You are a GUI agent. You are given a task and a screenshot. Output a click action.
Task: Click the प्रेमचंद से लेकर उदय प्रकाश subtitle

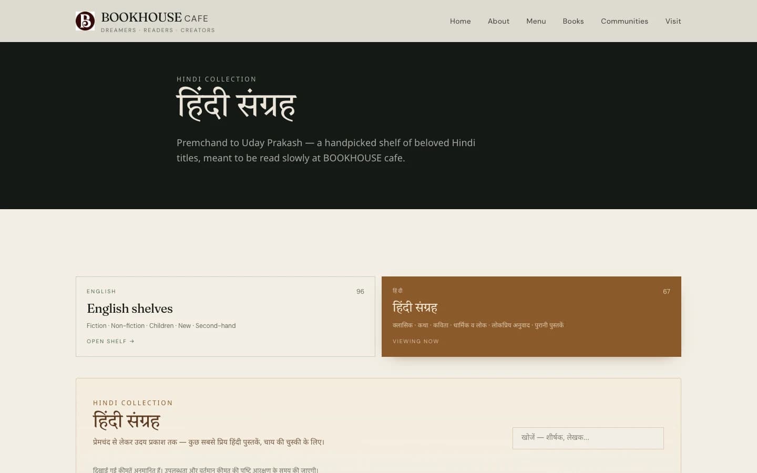[x=209, y=442]
